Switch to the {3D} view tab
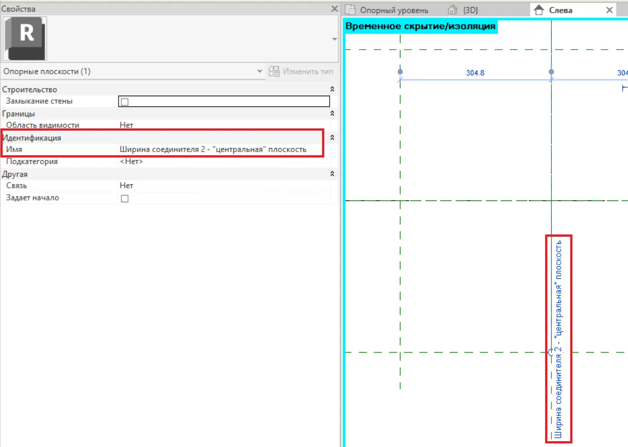 click(x=470, y=10)
